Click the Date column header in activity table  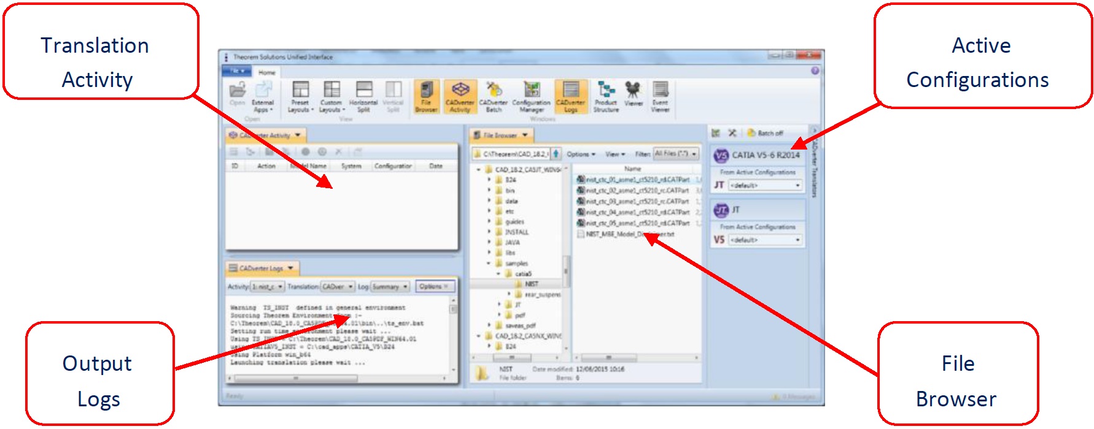tap(436, 166)
